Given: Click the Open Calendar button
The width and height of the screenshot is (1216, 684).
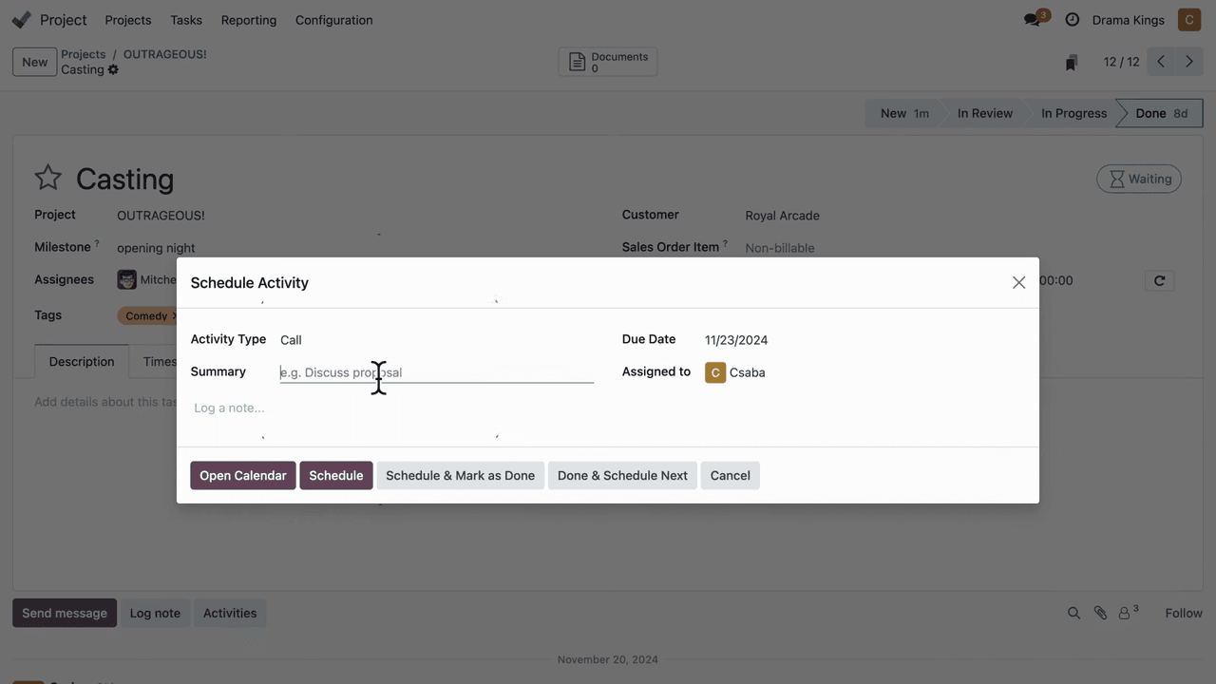Looking at the screenshot, I should tap(242, 476).
